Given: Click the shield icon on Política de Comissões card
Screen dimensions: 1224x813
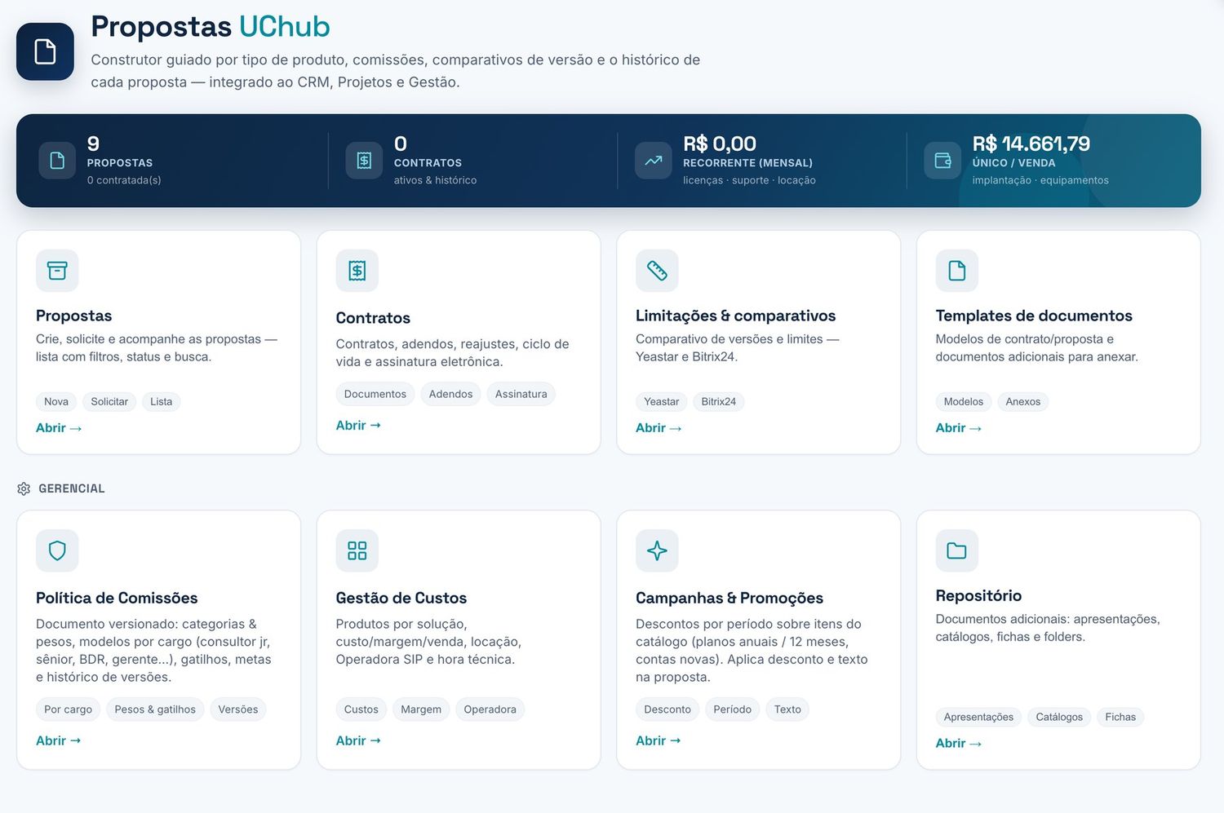Looking at the screenshot, I should click(57, 550).
